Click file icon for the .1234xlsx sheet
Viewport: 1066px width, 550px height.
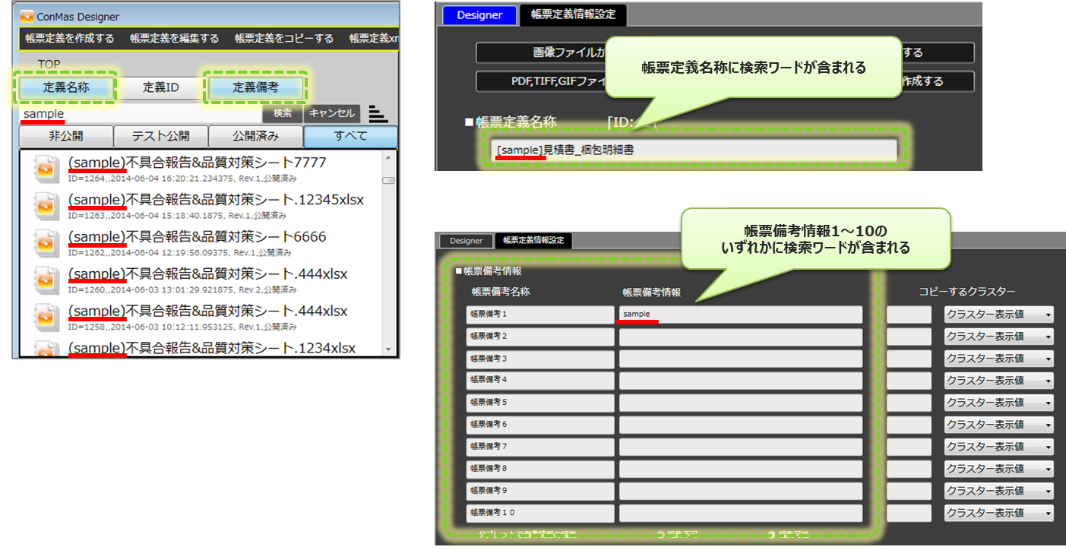pos(46,350)
